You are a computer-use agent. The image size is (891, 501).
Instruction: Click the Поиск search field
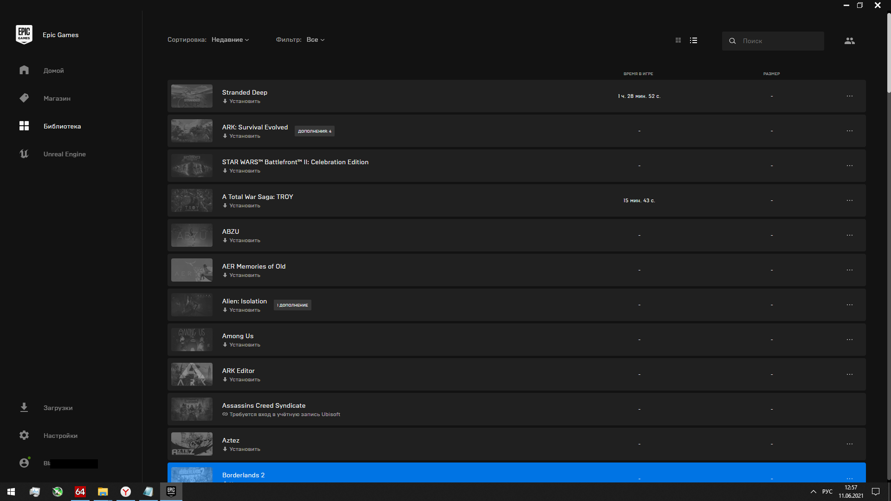pos(773,41)
